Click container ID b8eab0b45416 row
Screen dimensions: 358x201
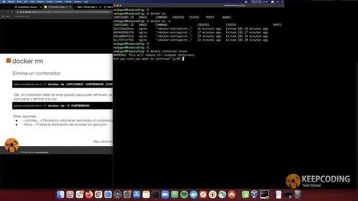191,36
